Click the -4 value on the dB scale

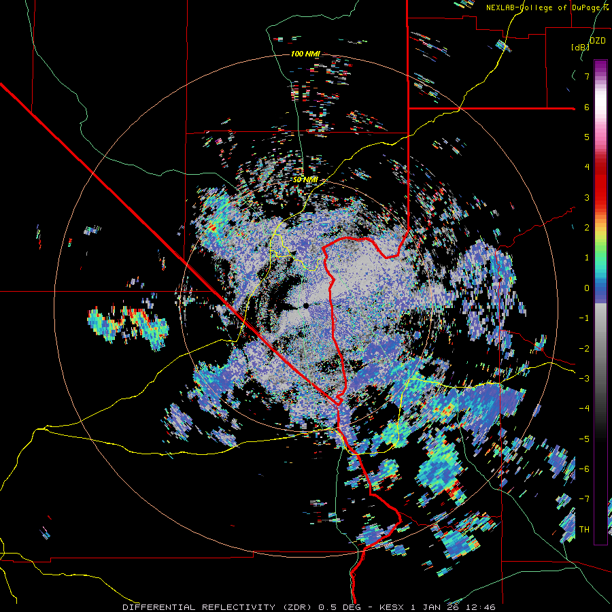click(x=584, y=408)
